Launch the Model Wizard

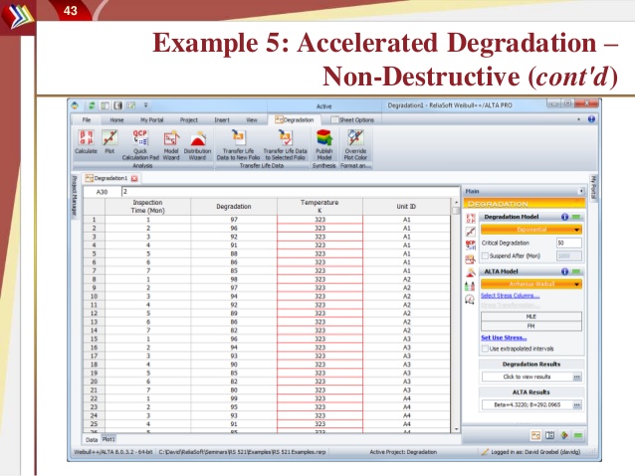pyautogui.click(x=170, y=141)
